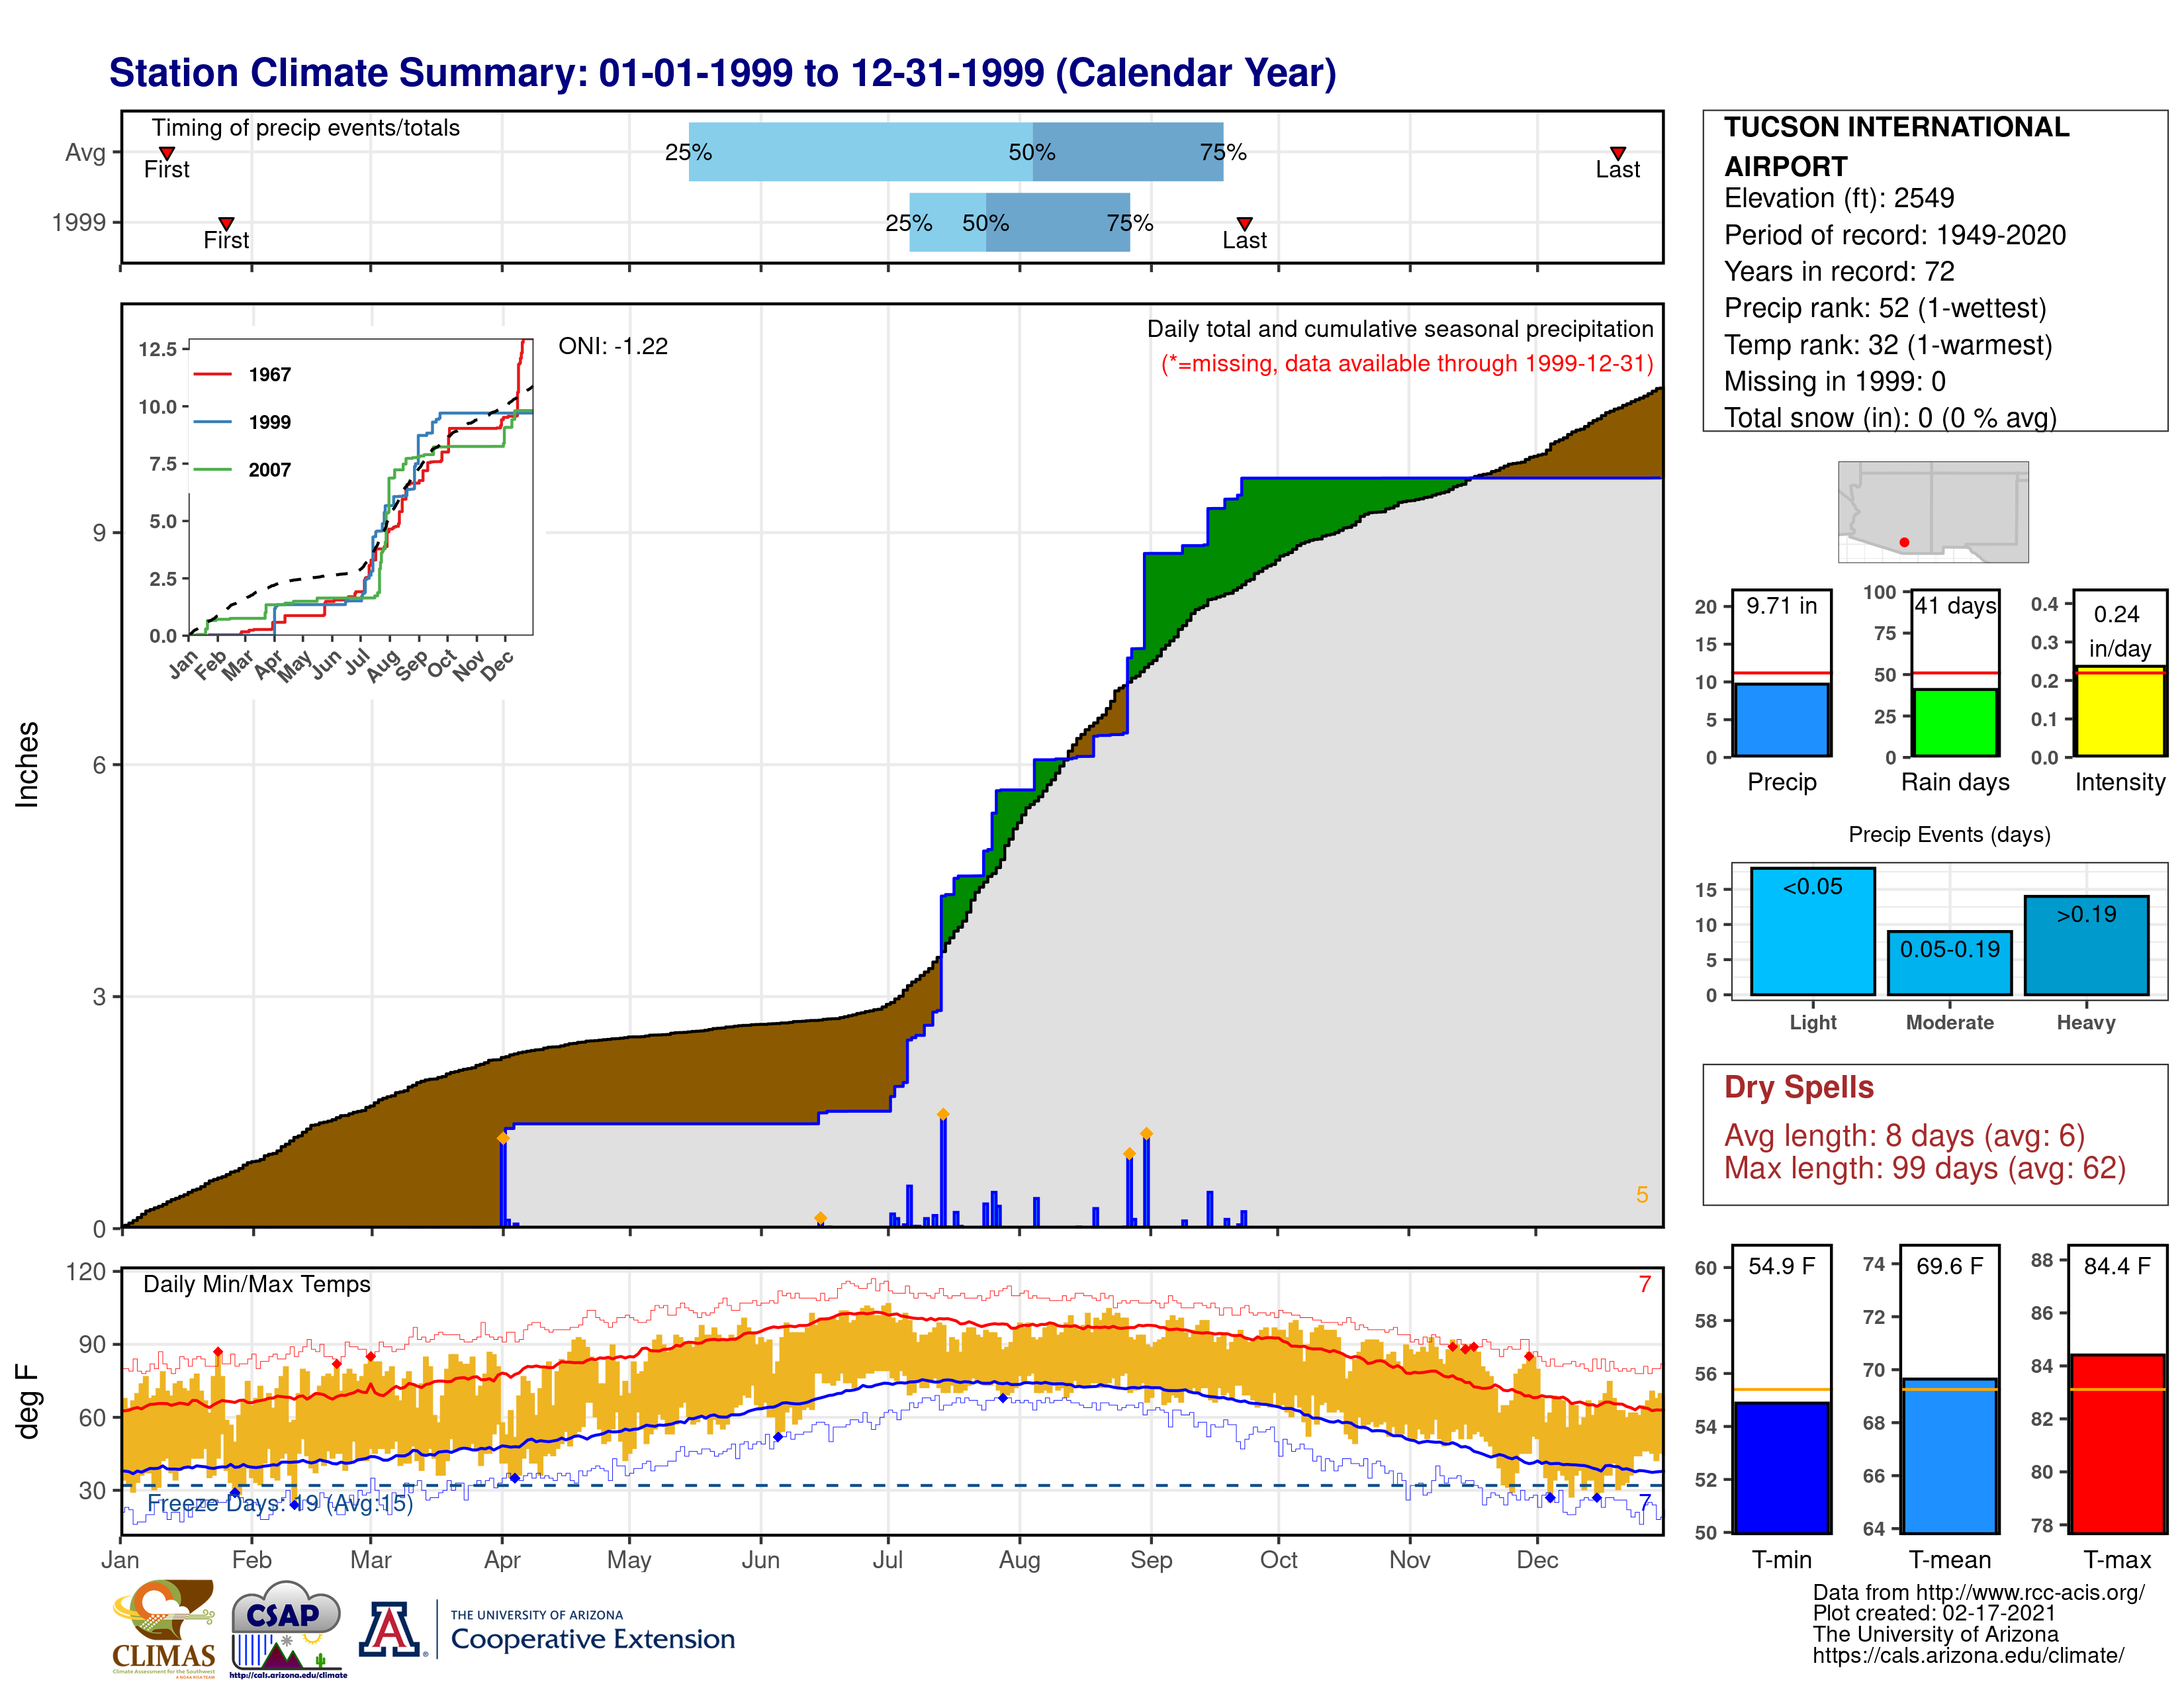Click the Light <0.05 events bar
This screenshot has height=1688, width=2184.
1812,931
